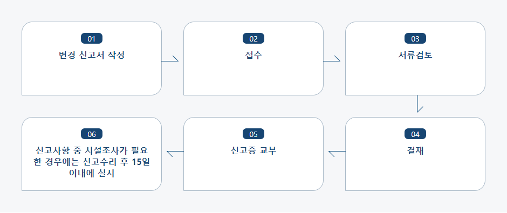Viewport: 507px width, 213px height.
Task: Select the 서류검토 step label
Action: point(415,55)
